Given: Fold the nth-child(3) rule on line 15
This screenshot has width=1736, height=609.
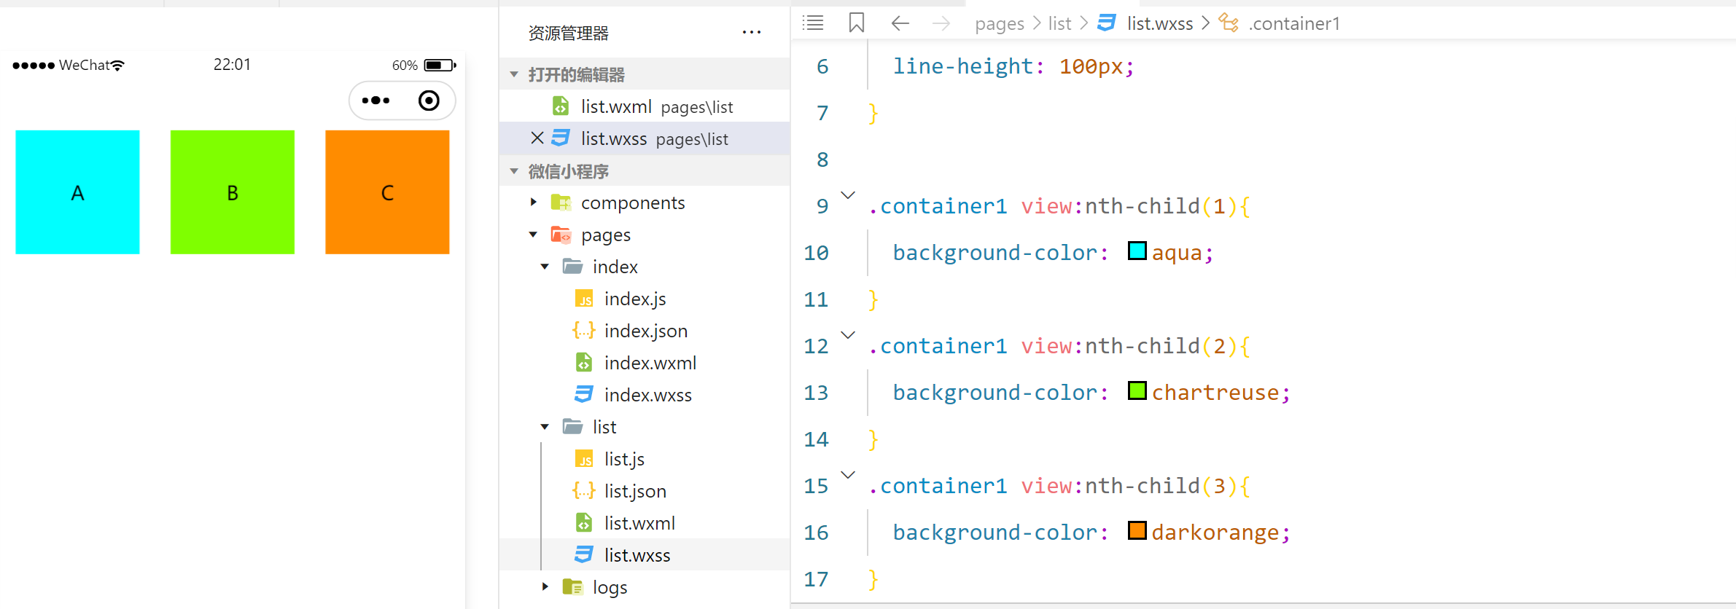Looking at the screenshot, I should click(x=847, y=475).
